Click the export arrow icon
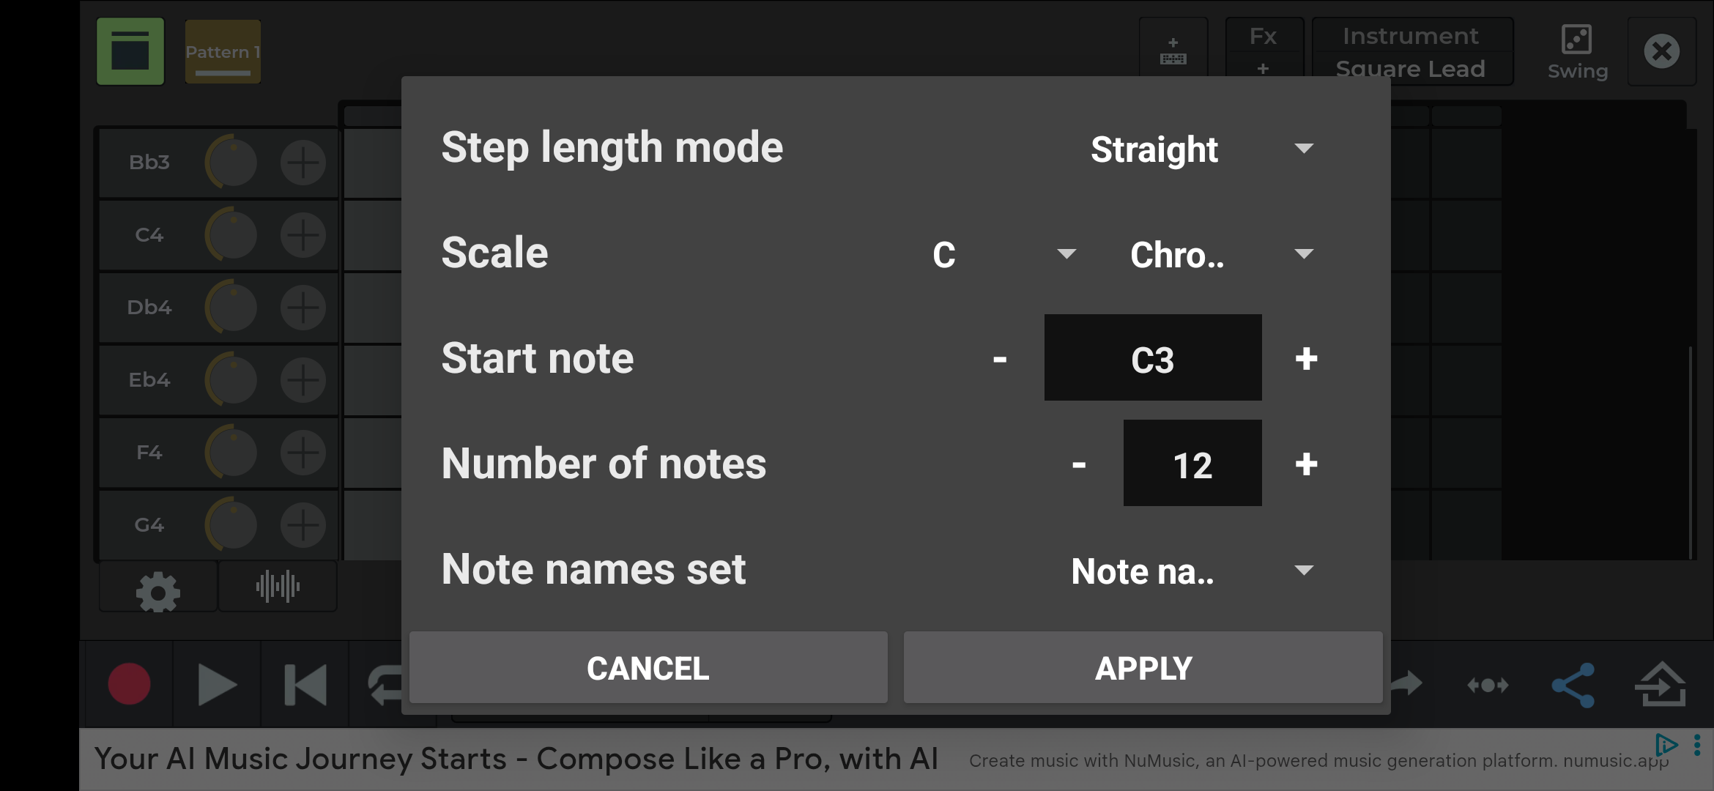The width and height of the screenshot is (1714, 791). pos(1661,685)
